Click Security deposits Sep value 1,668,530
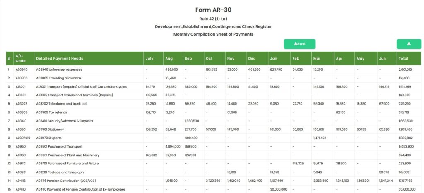 [191, 121]
